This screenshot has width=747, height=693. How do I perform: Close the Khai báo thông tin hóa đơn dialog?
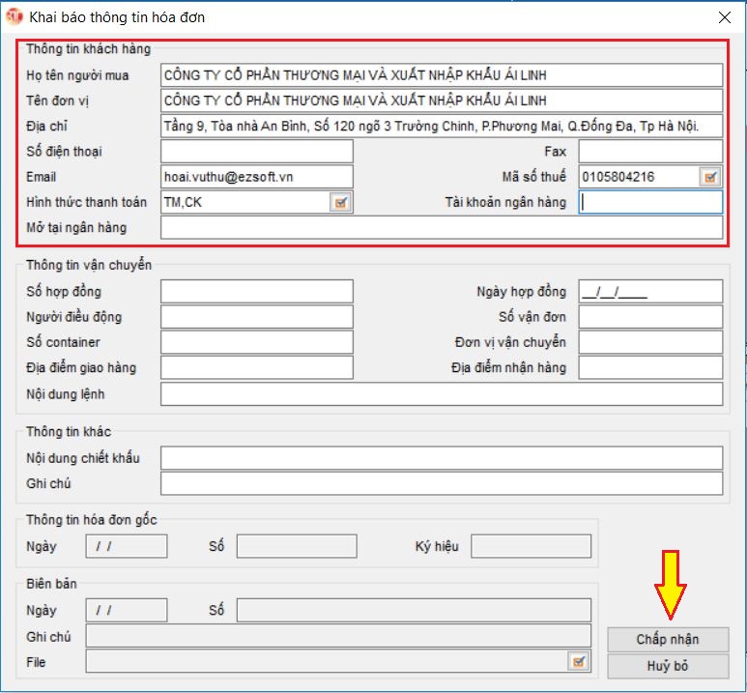(725, 17)
